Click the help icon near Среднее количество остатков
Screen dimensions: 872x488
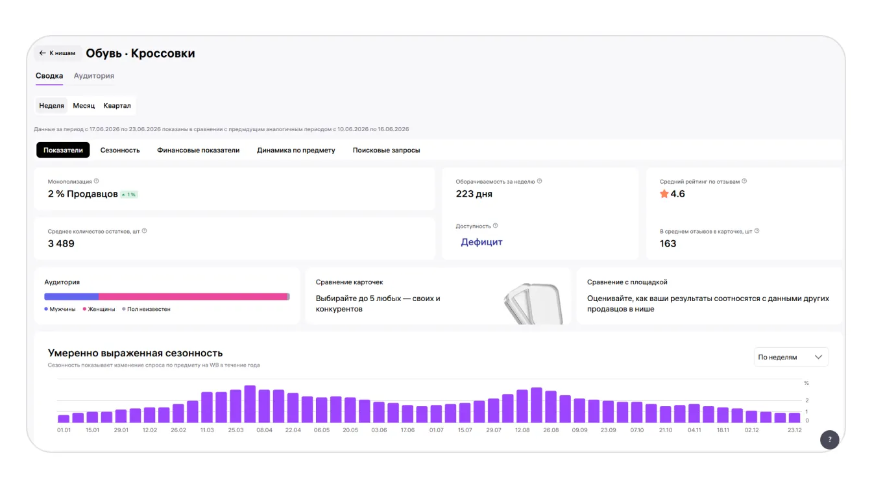pos(144,231)
